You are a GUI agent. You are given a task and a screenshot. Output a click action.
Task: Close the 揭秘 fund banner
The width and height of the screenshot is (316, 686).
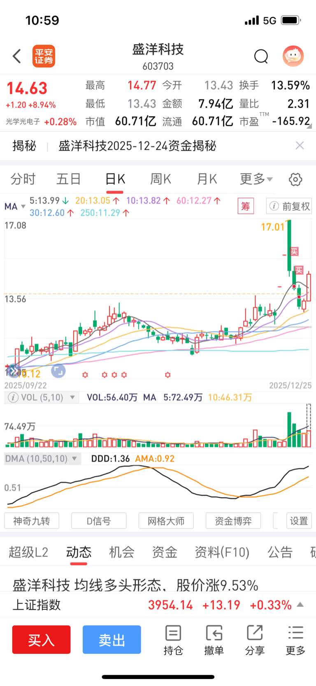(x=300, y=145)
